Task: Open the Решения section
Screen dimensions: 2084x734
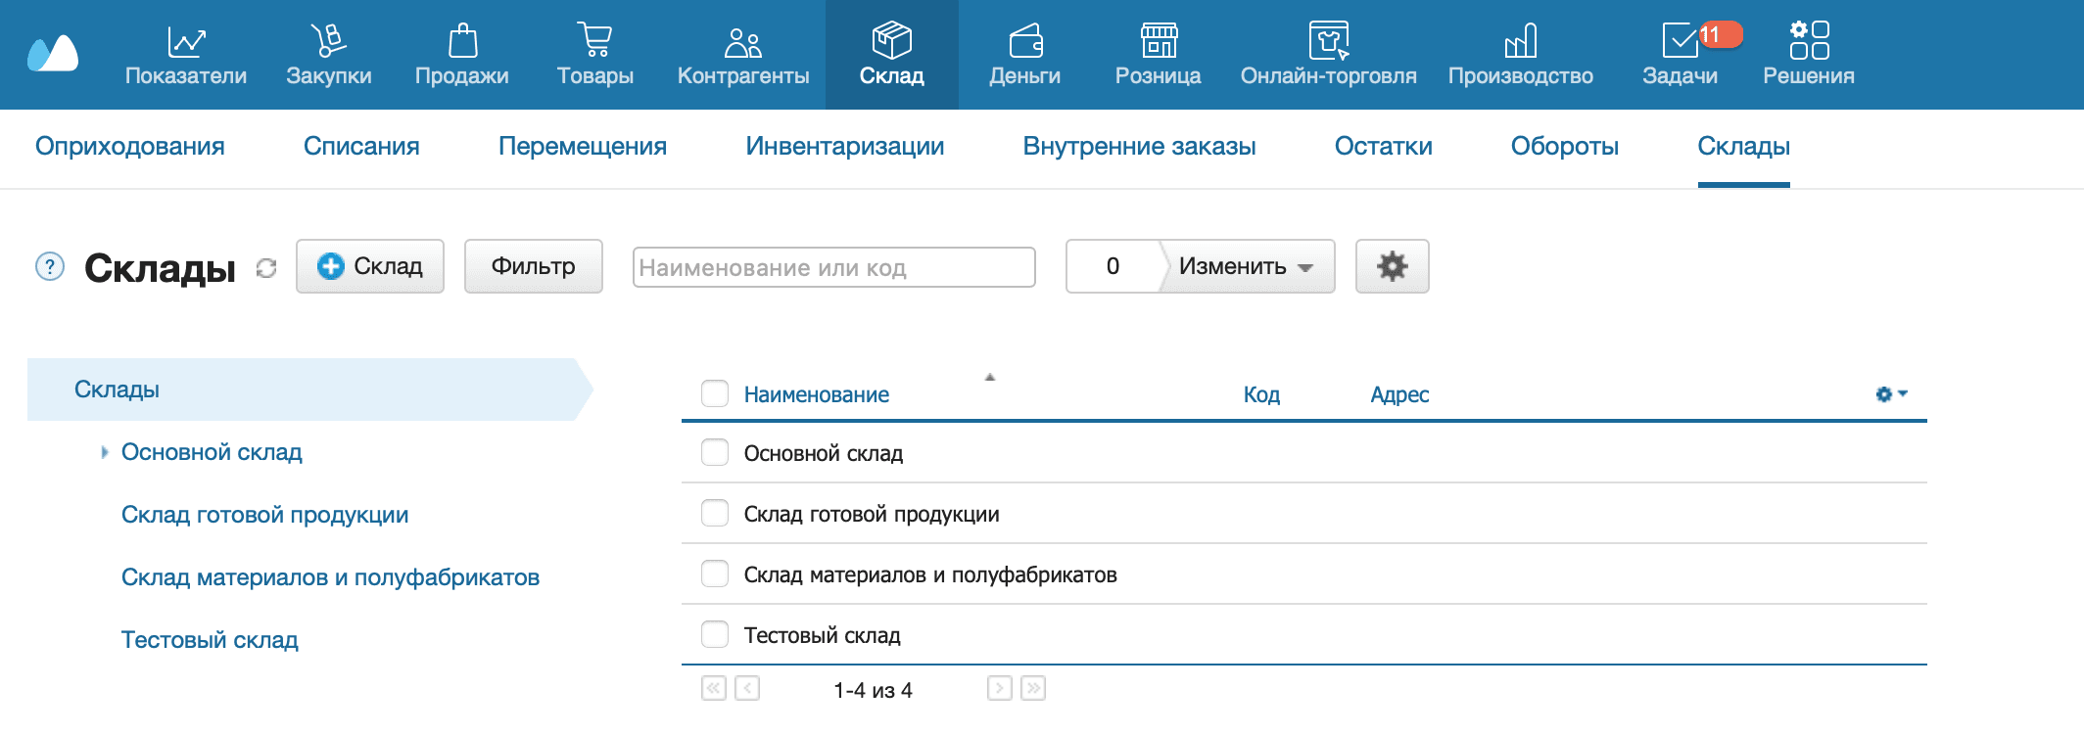Action: pos(1809,55)
